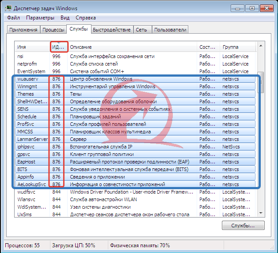Click 'Загрузка ЦП: 50%' in status bar

click(x=73, y=245)
